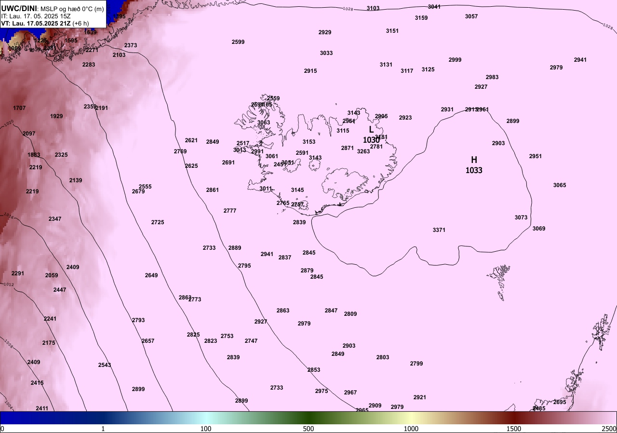Click the 3371 height value
617x433 pixels.
pyautogui.click(x=439, y=230)
